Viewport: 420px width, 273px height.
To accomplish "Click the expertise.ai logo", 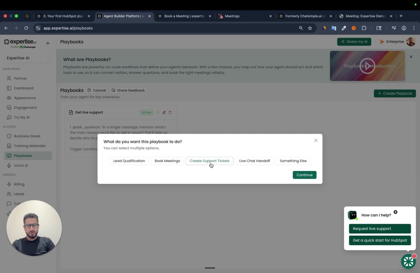I will 20,43.
